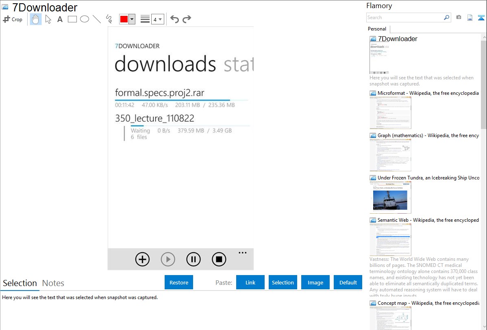Activate the hand pan tool

click(x=35, y=19)
